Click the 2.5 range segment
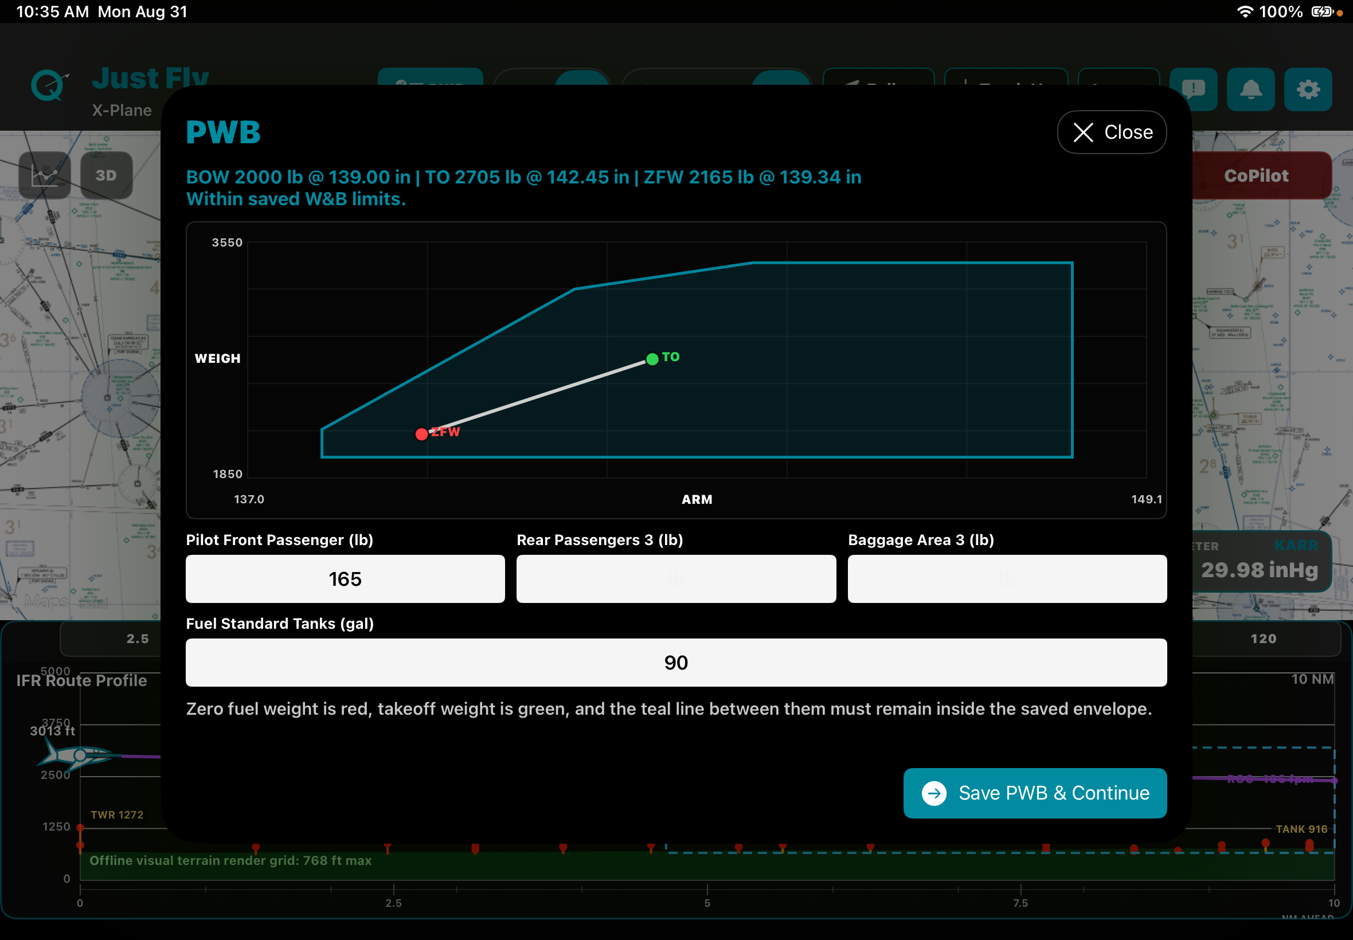The height and width of the screenshot is (940, 1353). tap(138, 639)
